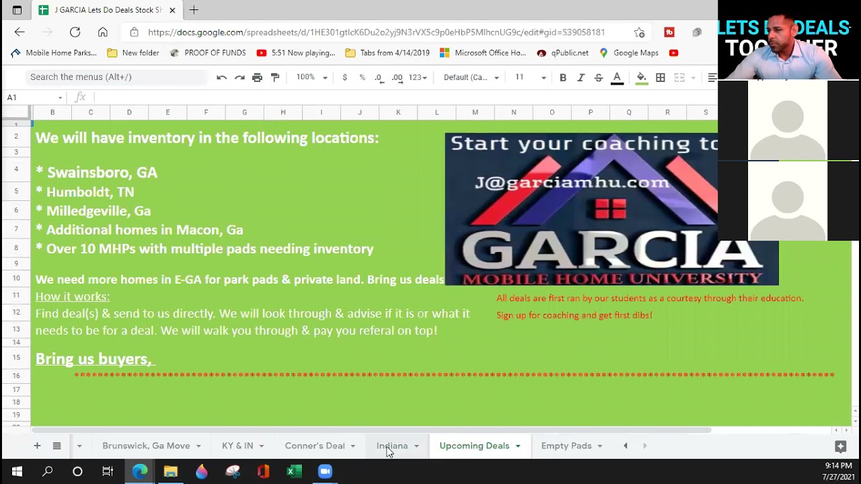This screenshot has width=861, height=484.
Task: Click the Undo icon in Sheets toolbar
Action: [221, 77]
